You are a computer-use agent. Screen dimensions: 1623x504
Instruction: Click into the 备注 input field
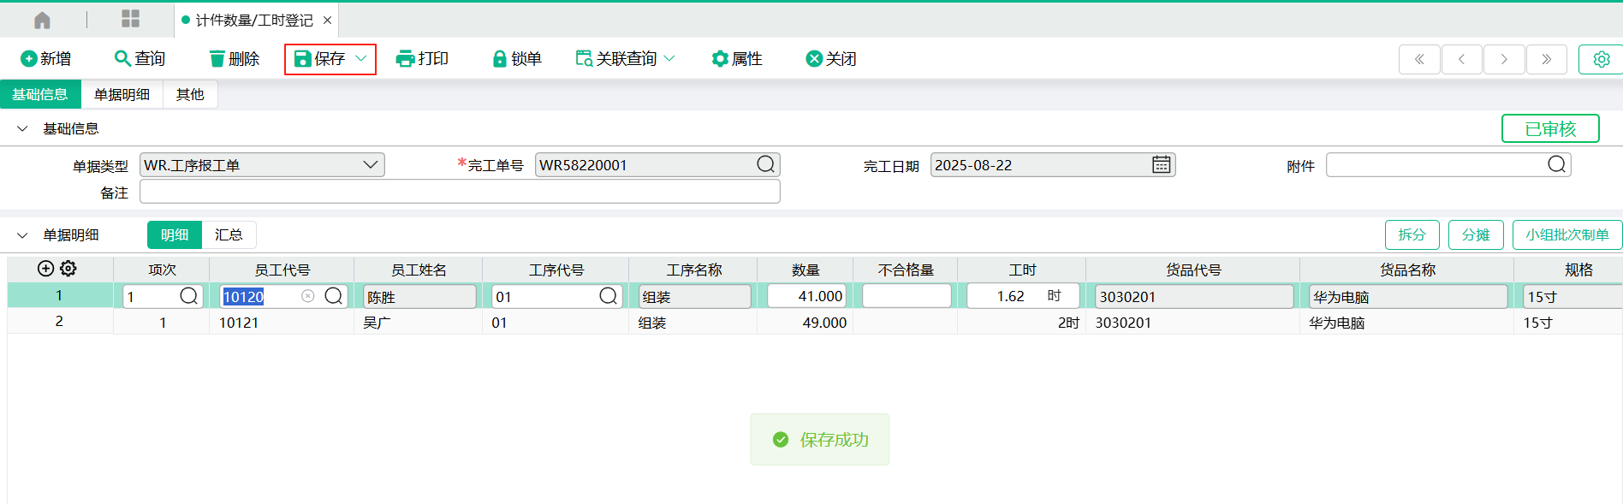(x=460, y=192)
